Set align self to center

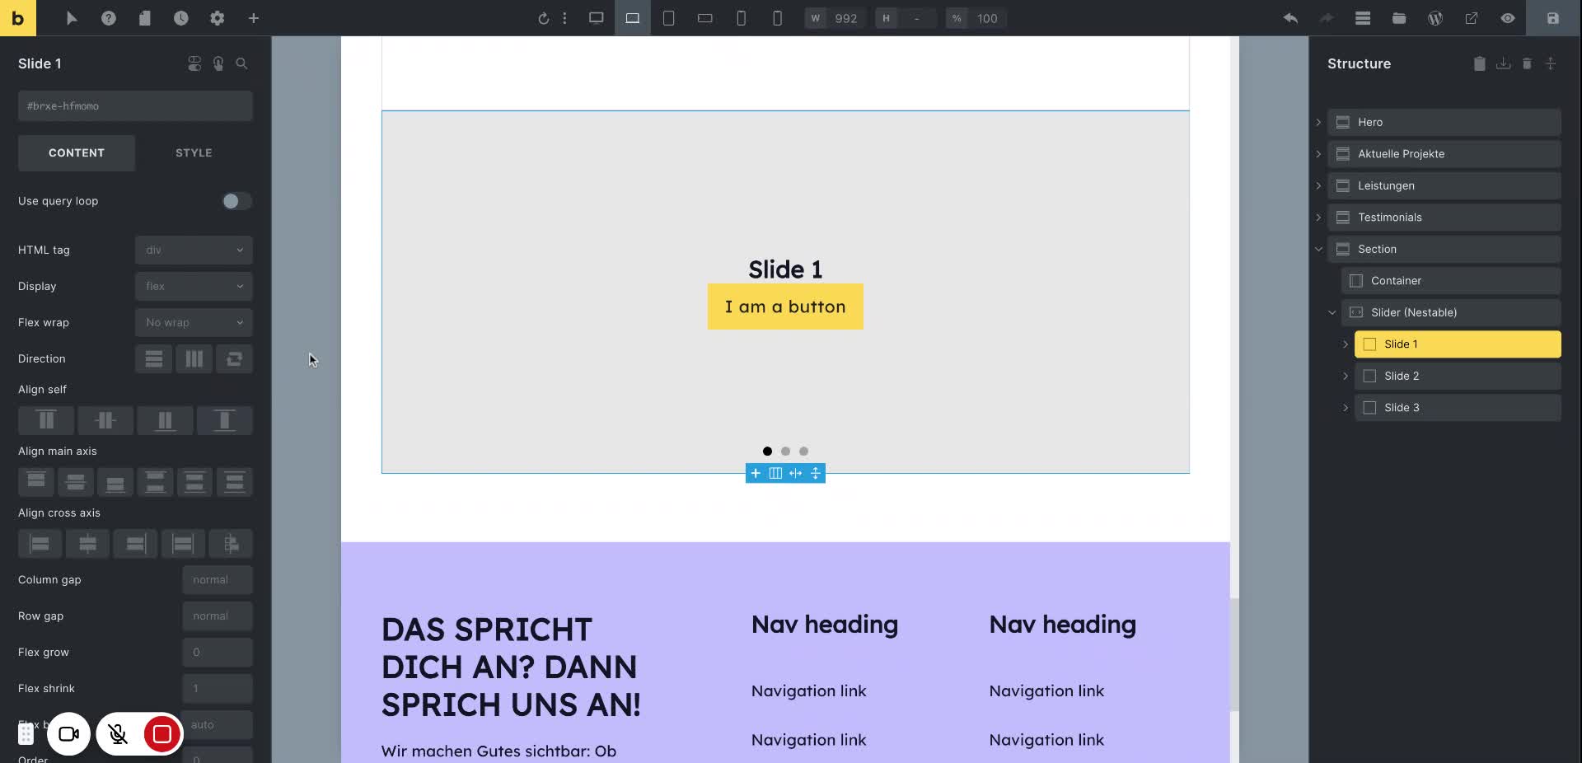105,420
